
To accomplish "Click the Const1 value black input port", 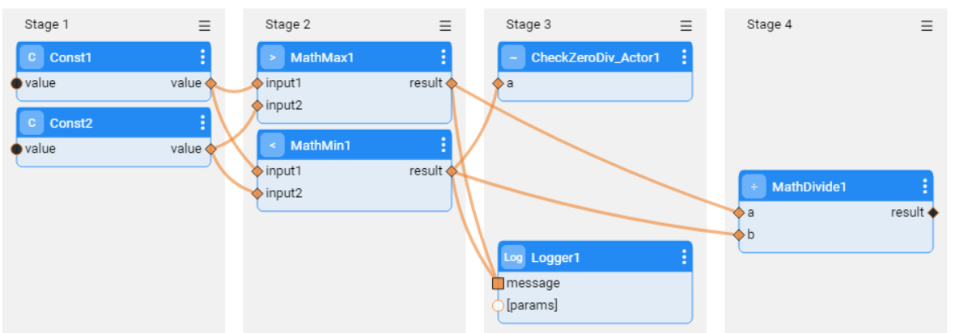I will pos(16,83).
